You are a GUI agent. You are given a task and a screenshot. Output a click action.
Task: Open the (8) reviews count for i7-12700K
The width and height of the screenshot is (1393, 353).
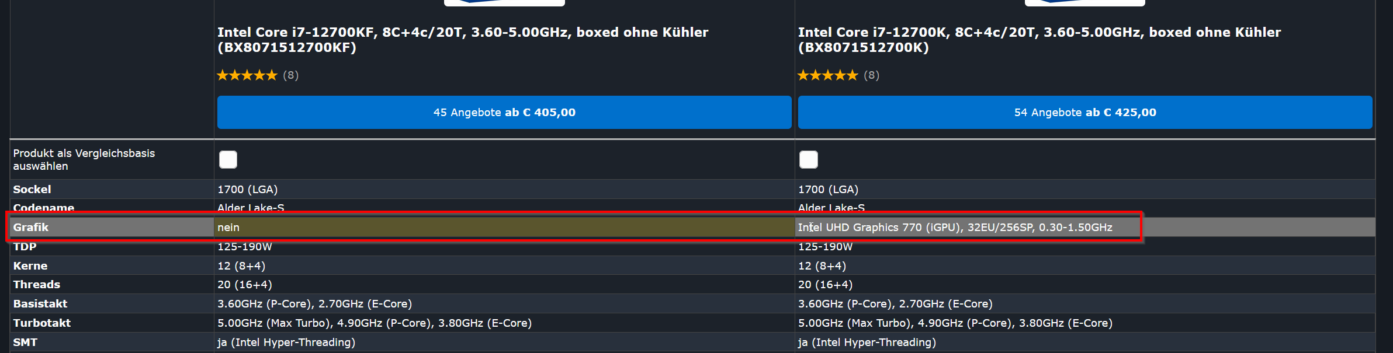(872, 75)
